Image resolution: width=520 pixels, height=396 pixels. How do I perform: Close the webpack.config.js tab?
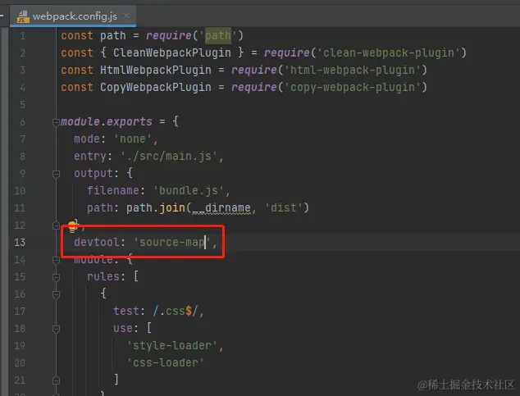point(126,16)
